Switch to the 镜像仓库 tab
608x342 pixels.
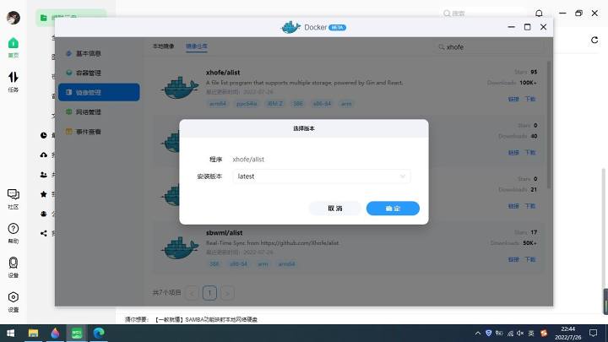(x=197, y=46)
